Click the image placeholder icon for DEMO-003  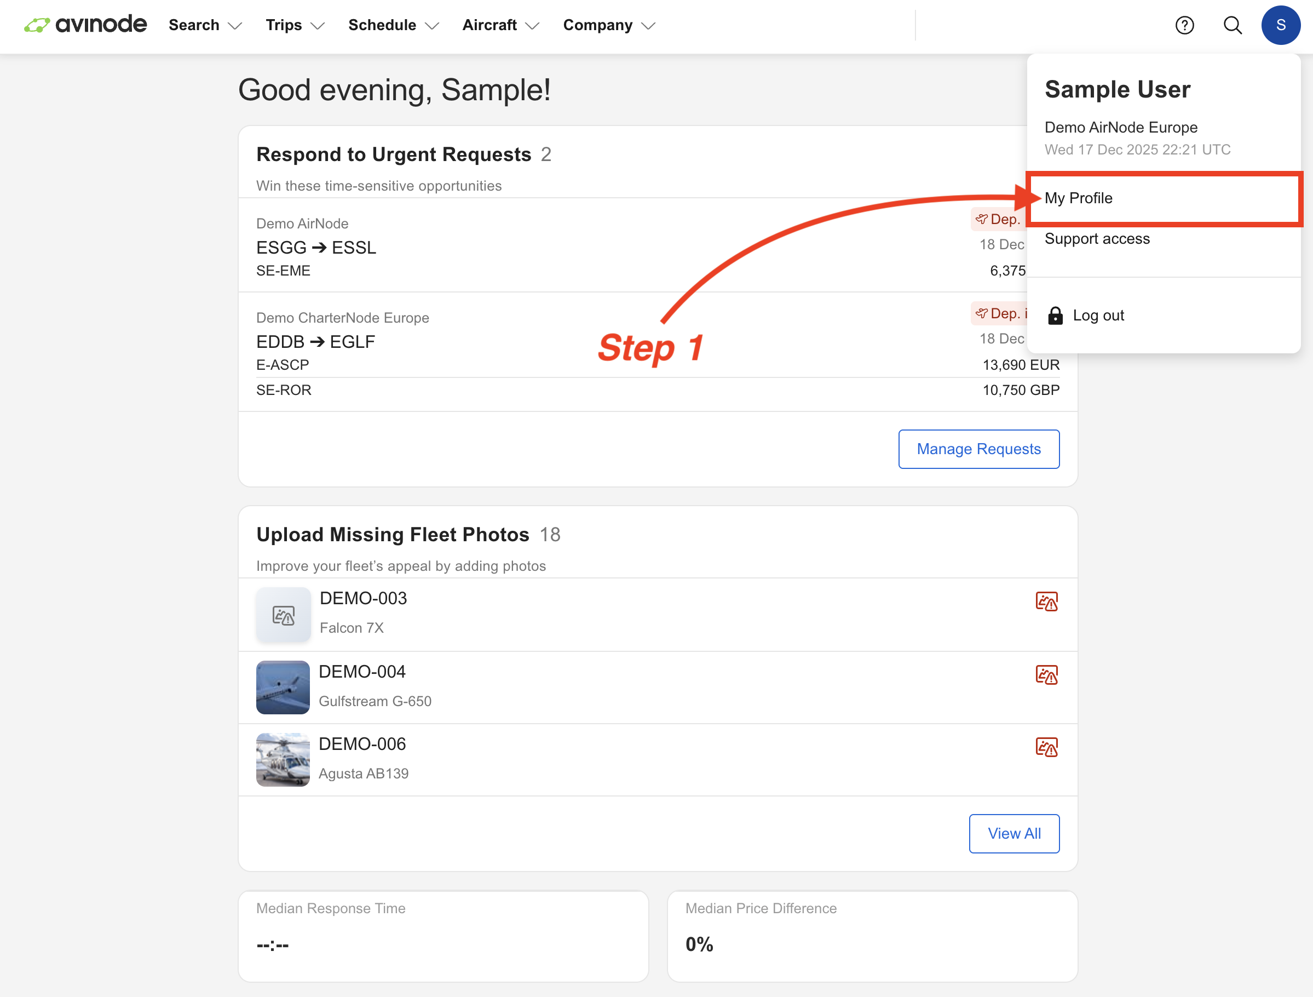(x=283, y=615)
